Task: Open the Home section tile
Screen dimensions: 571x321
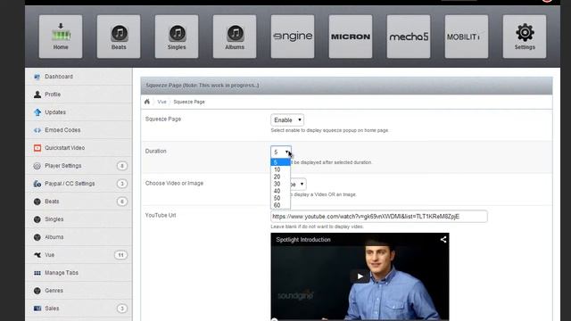Action: [61, 37]
